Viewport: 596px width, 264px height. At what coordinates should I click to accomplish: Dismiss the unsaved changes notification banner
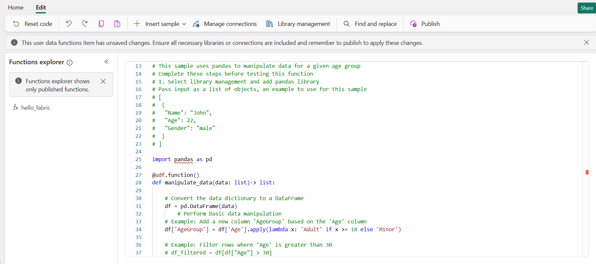tap(586, 43)
